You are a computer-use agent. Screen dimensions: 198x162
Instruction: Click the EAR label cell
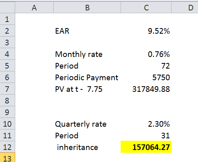click(x=87, y=31)
